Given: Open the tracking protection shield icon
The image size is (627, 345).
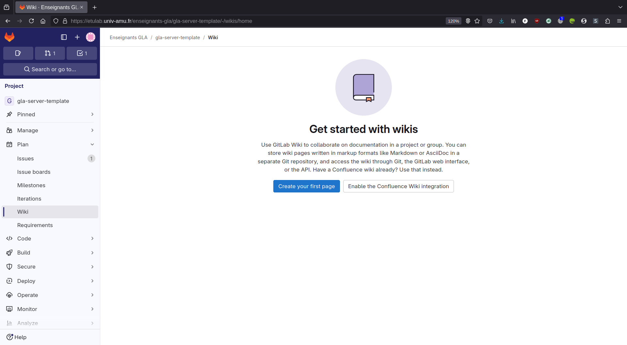Looking at the screenshot, I should click(x=56, y=21).
